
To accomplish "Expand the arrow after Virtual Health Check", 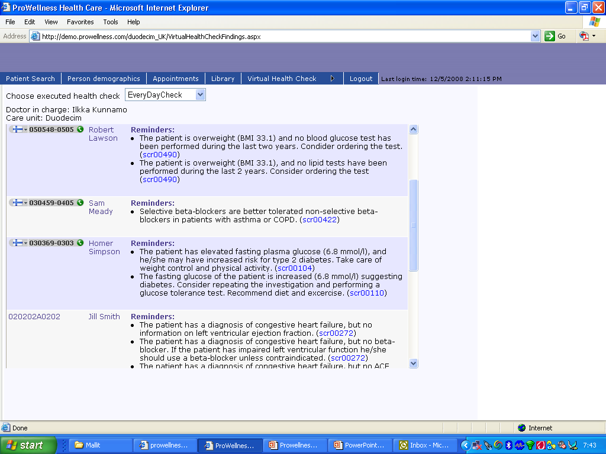I will click(333, 79).
